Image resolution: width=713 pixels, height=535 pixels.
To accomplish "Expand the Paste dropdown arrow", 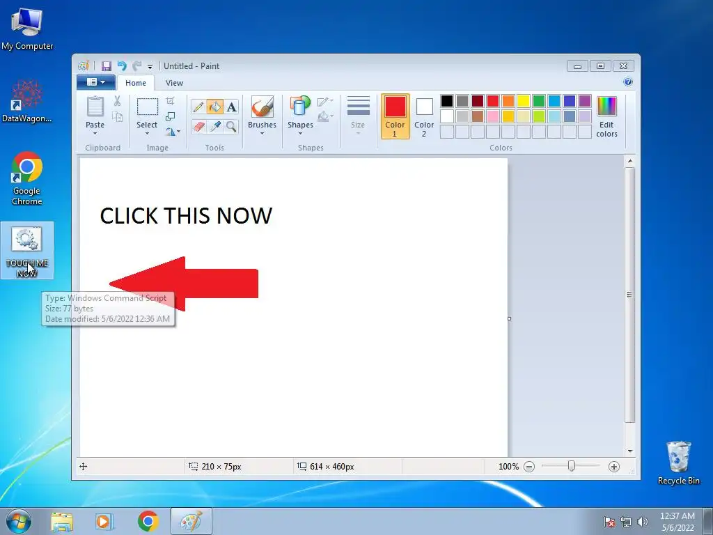I will tap(95, 133).
